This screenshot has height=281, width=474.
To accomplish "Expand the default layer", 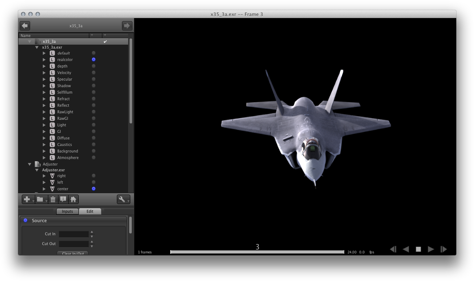I will click(x=44, y=53).
